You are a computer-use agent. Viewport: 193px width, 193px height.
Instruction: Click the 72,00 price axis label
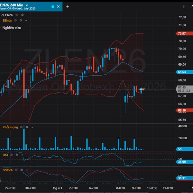click(x=182, y=17)
